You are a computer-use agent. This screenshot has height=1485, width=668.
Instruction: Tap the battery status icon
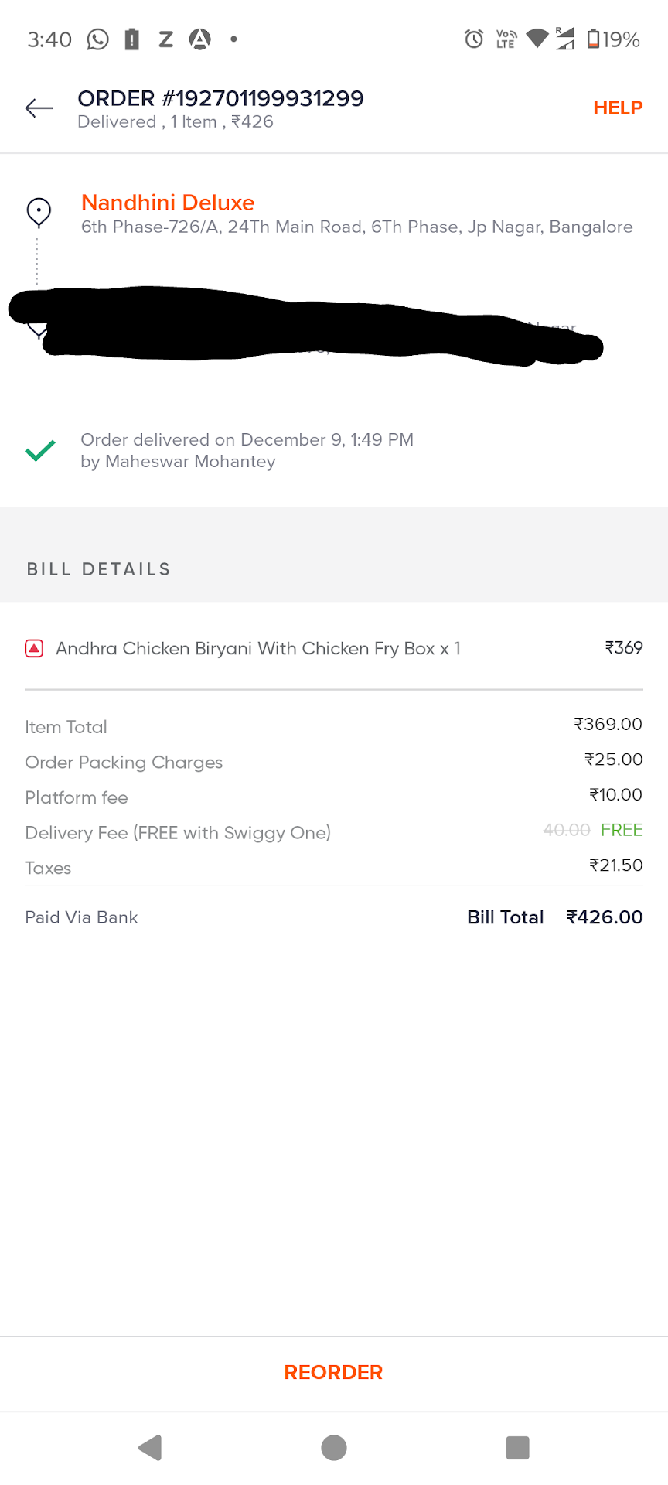click(x=594, y=39)
